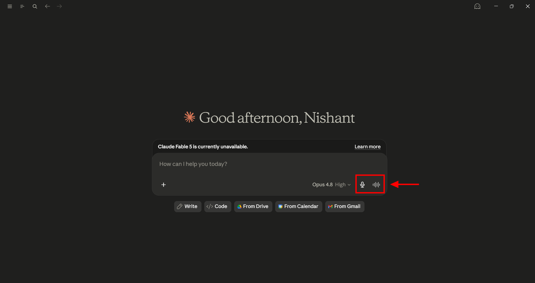The height and width of the screenshot is (283, 535).
Task: Focus the 'How can I help you today?' field
Action: pos(269,164)
